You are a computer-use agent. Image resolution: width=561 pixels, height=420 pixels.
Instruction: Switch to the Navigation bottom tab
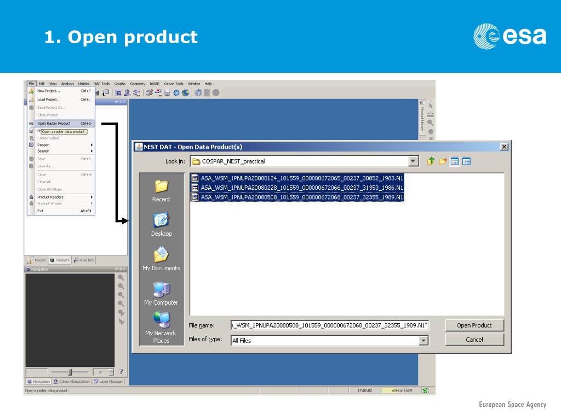click(x=39, y=381)
